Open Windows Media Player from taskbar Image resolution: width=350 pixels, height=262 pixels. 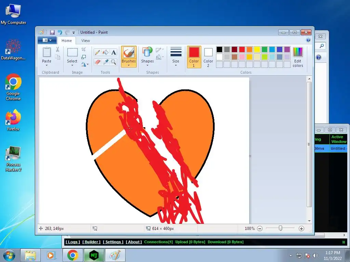(x=51, y=255)
